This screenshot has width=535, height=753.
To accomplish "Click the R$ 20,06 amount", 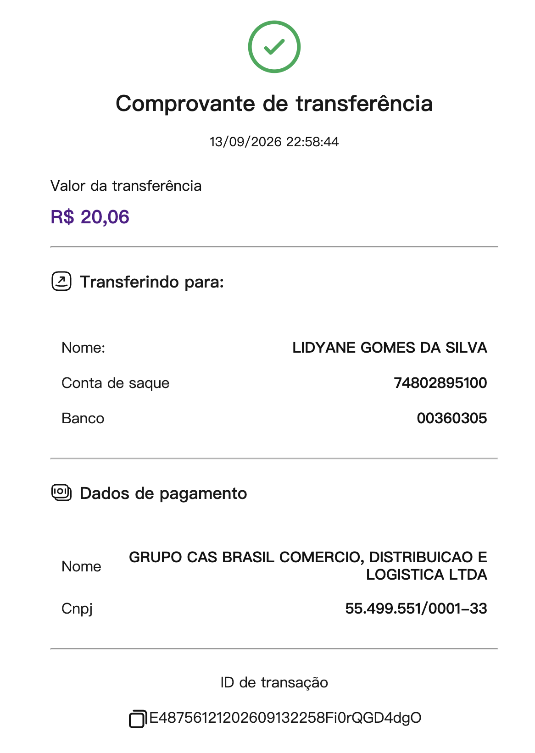I will pyautogui.click(x=90, y=217).
